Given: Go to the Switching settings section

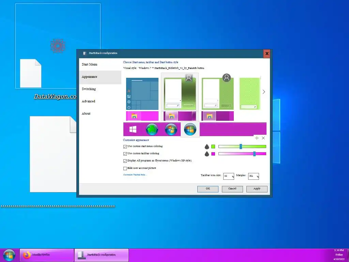Looking at the screenshot, I should click(x=100, y=89).
